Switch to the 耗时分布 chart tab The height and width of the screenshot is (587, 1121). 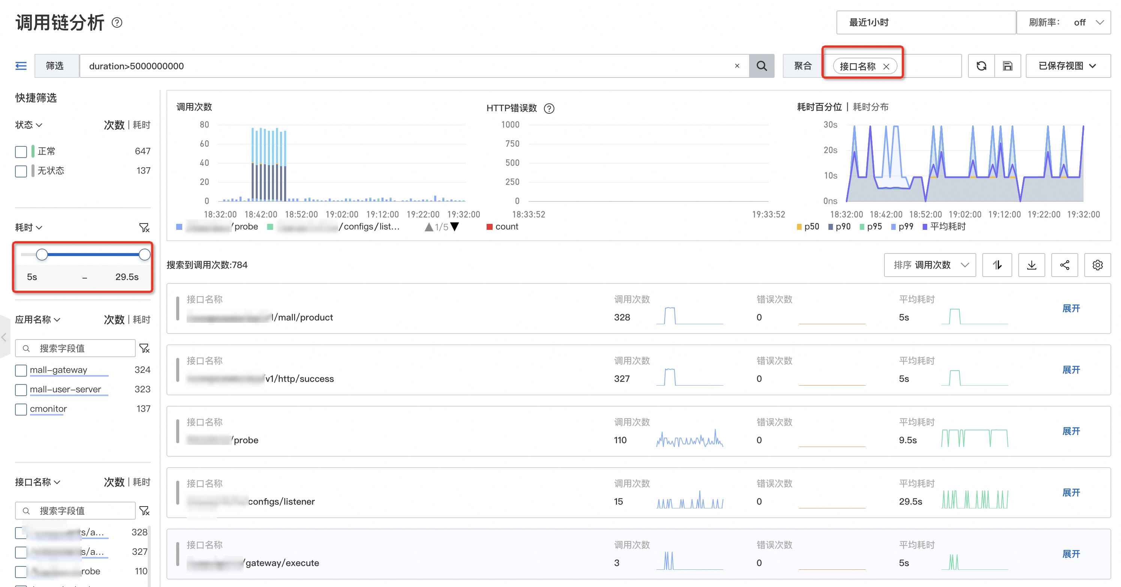[870, 107]
